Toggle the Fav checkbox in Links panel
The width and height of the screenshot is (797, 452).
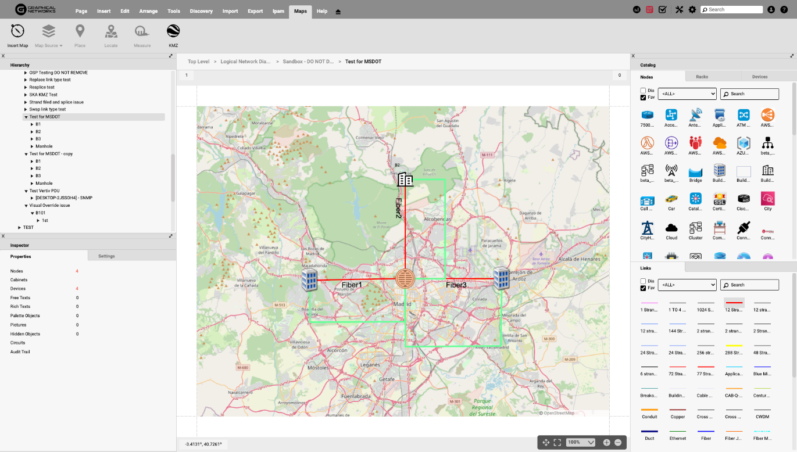coord(643,288)
